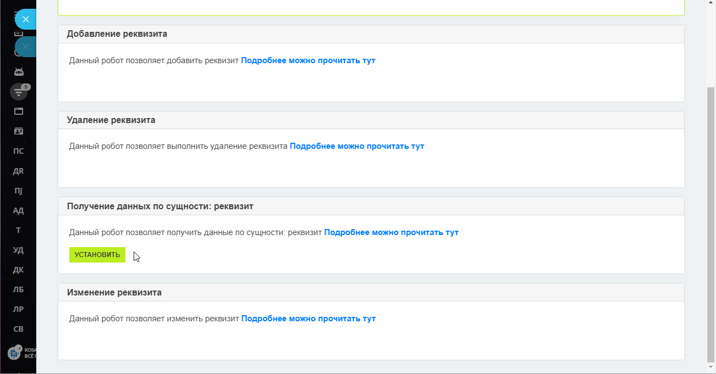Screen dimensions: 716x374
Task: Click the blue X close button at top
Action: coord(25,19)
